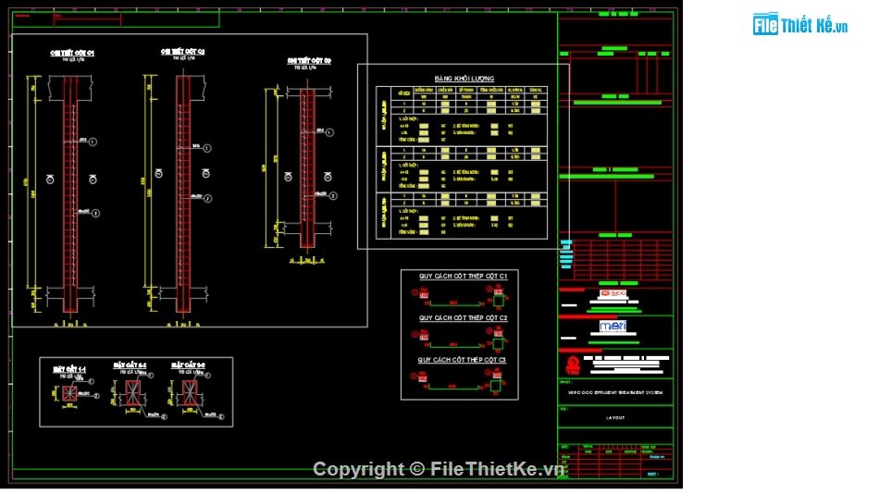Click the LAYOUT text in title block
Viewport: 879px width, 494px height.
(x=615, y=417)
